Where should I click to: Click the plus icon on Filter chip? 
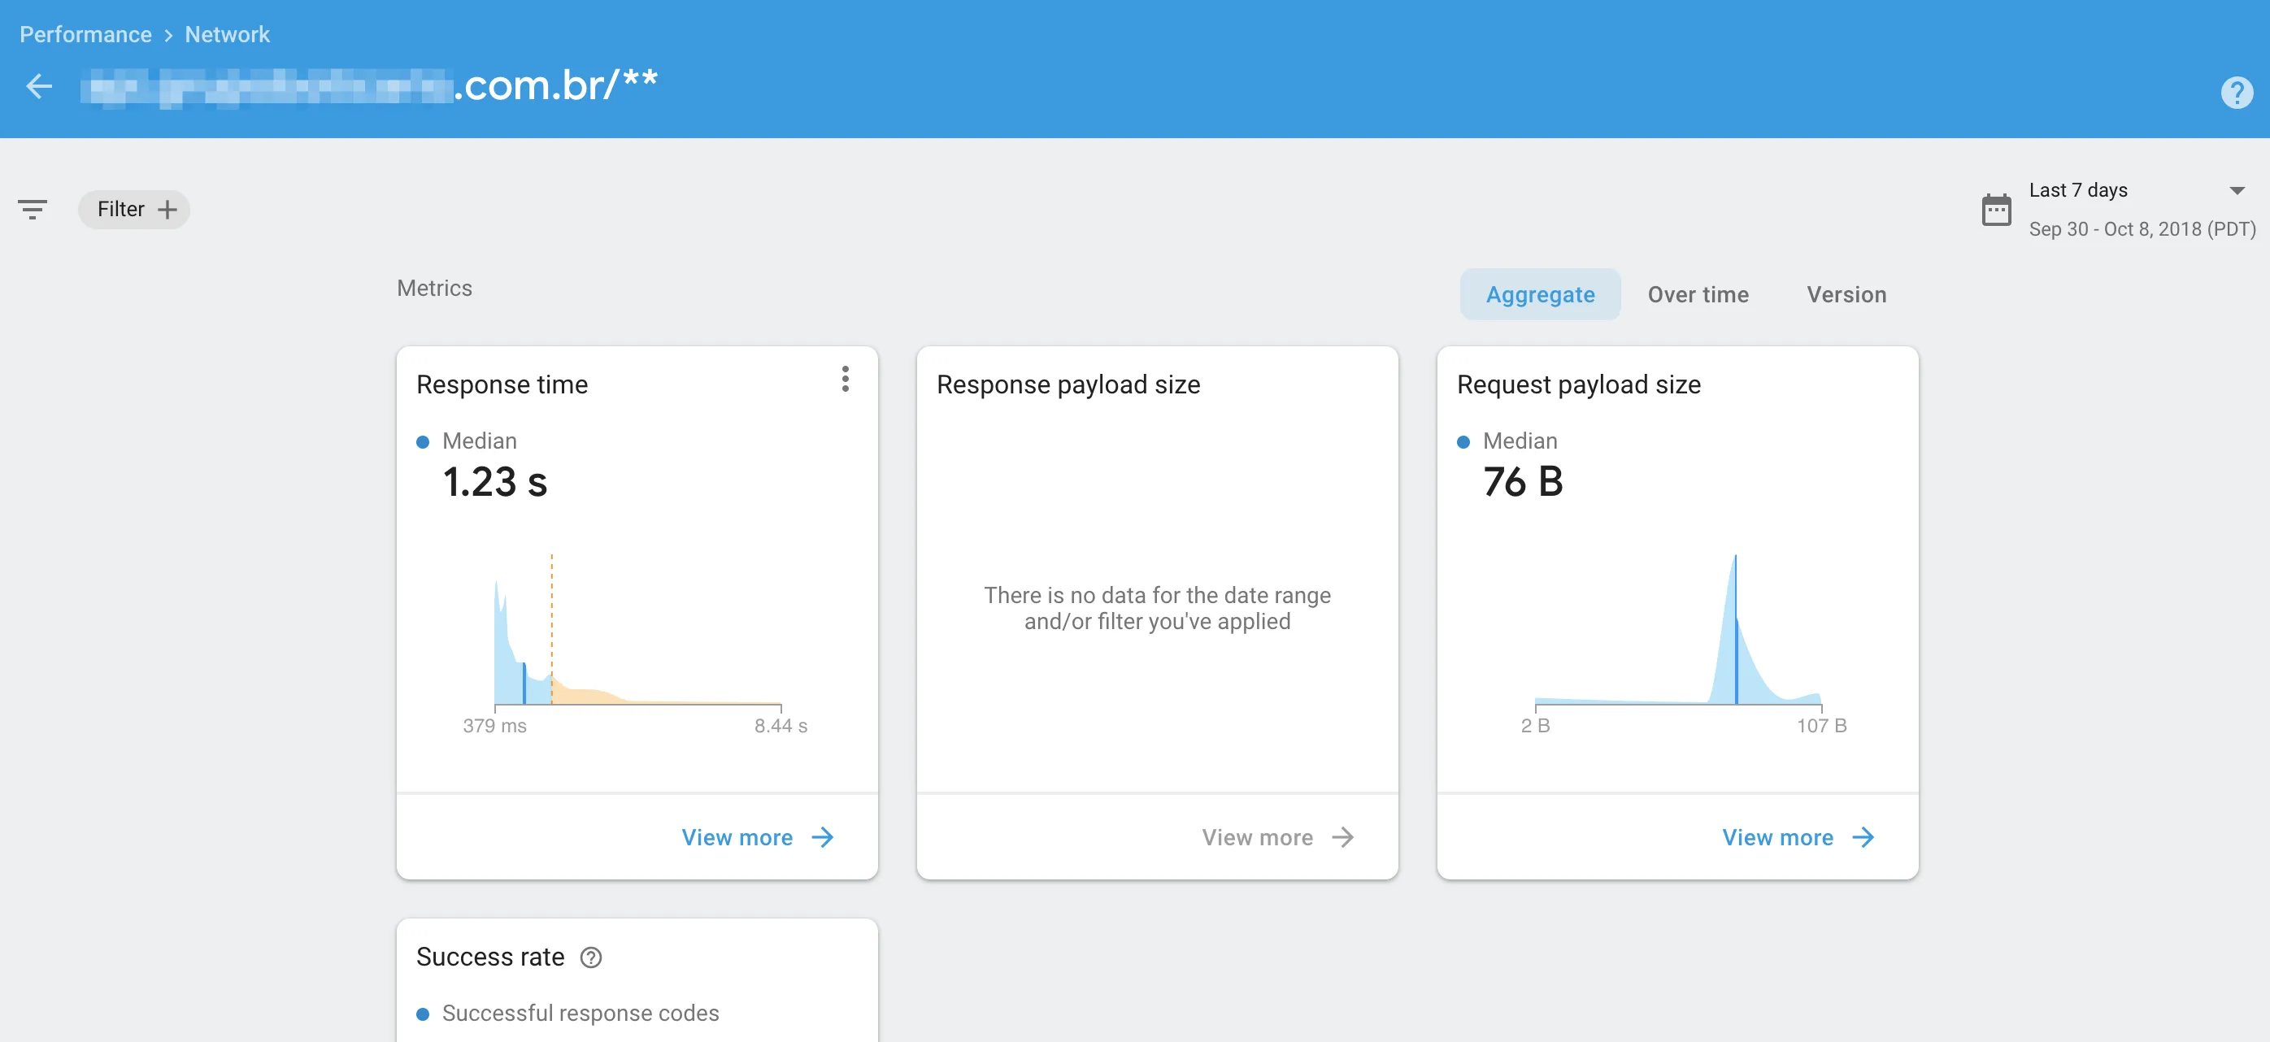pyautogui.click(x=167, y=210)
